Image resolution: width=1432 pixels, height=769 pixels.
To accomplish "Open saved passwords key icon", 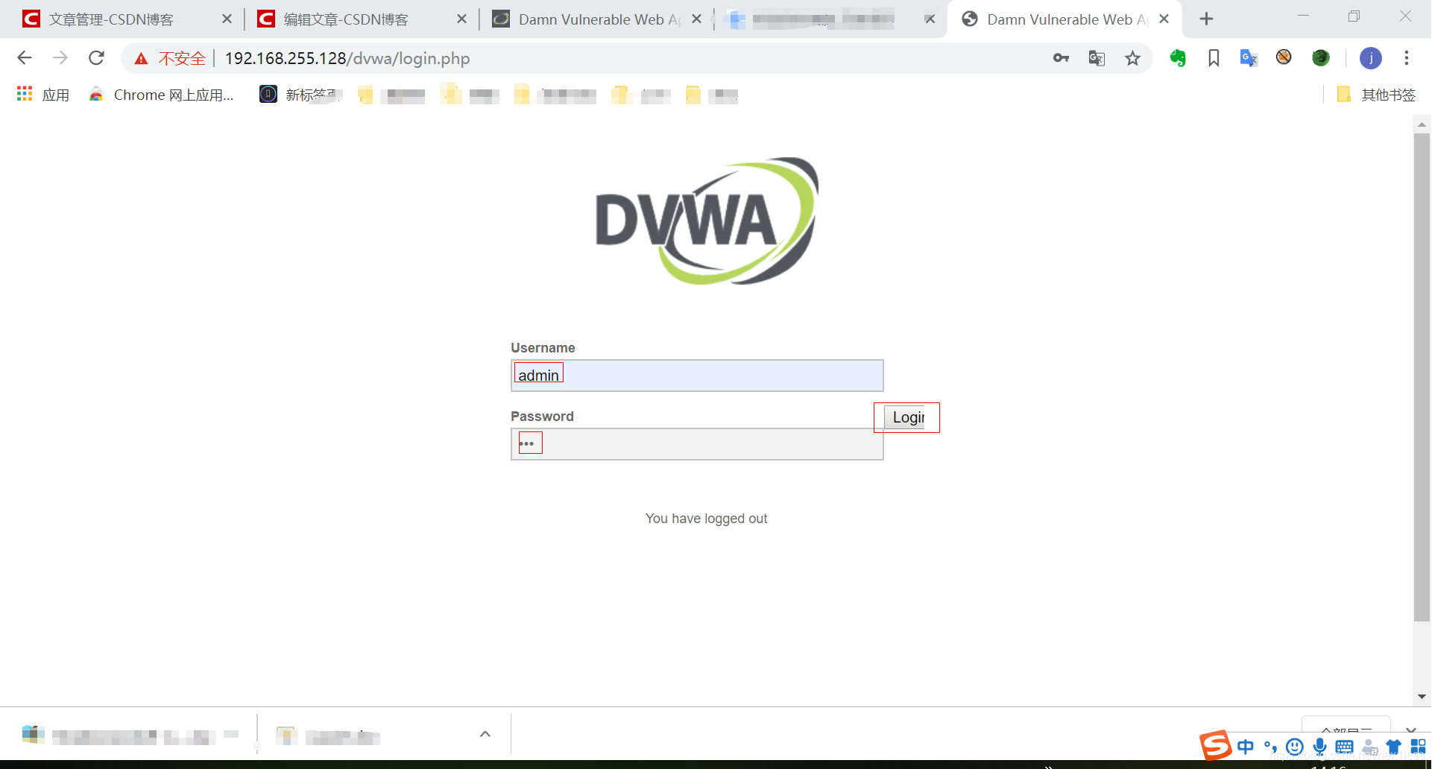I will tap(1061, 58).
